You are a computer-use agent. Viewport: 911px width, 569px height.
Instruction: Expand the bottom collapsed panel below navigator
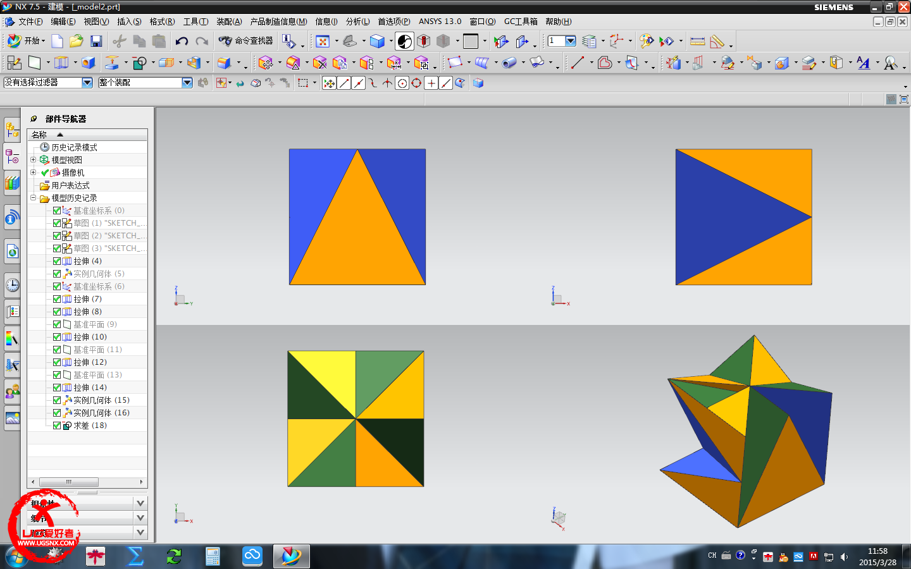click(140, 532)
